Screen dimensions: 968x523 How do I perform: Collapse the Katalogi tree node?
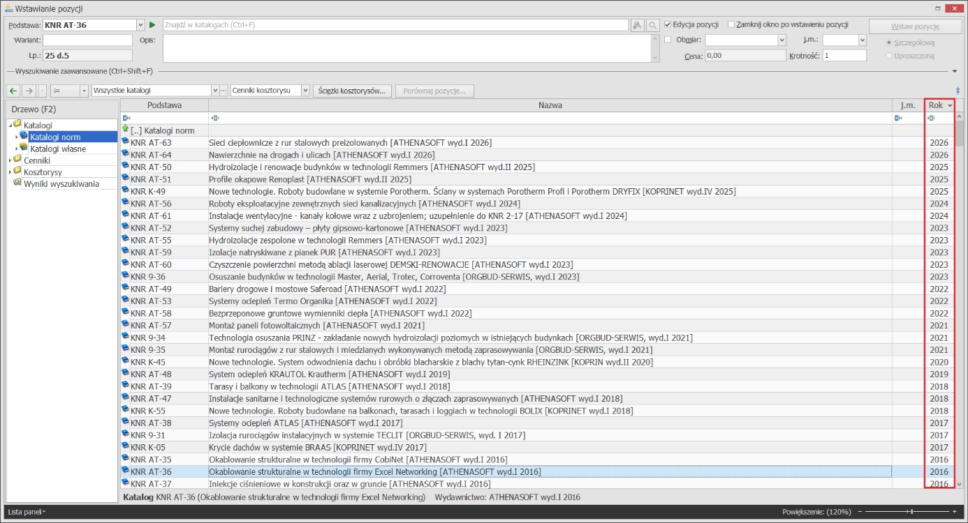tap(10, 125)
